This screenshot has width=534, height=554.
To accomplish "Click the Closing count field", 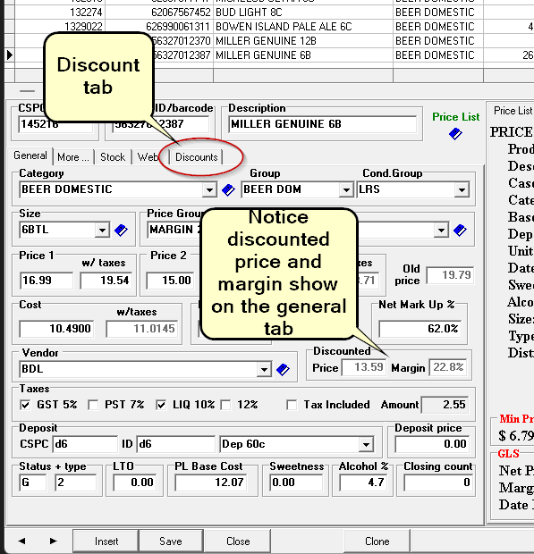I will pyautogui.click(x=437, y=483).
